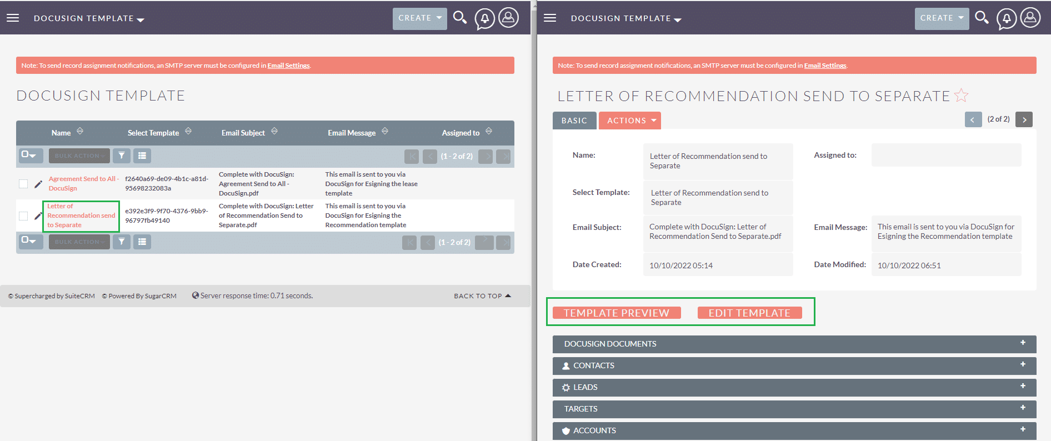The height and width of the screenshot is (441, 1051).
Task: Sort list by Select Template column arrows
Action: (x=188, y=131)
